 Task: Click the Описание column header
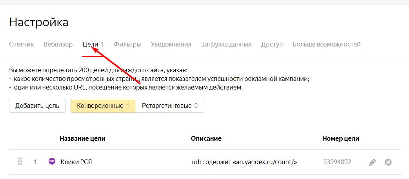coord(206,138)
